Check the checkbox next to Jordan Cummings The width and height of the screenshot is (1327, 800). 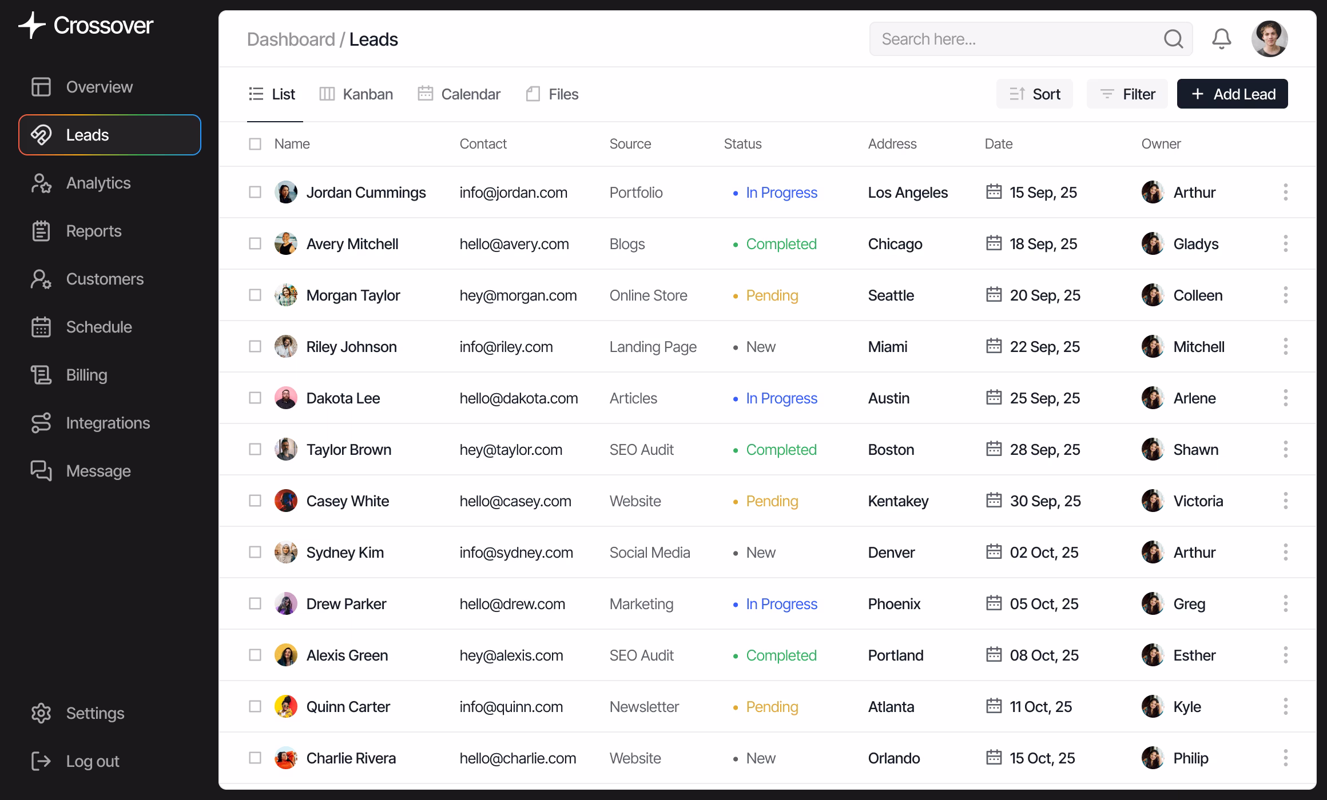255,192
